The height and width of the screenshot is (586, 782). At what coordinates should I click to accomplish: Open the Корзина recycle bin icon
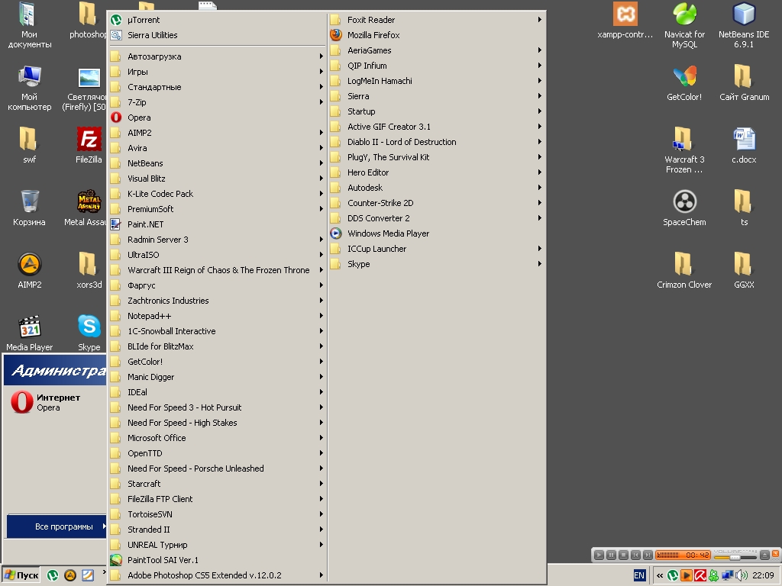(x=30, y=203)
